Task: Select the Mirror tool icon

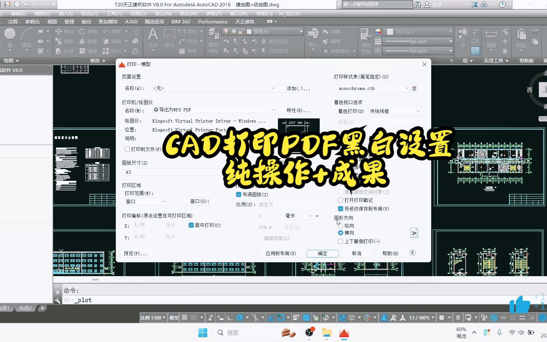Action: point(82,41)
